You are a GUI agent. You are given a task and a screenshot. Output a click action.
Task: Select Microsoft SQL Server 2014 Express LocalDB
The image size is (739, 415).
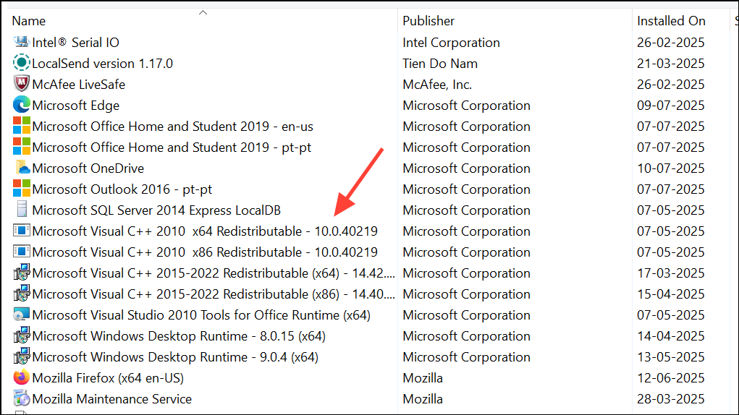tap(156, 210)
